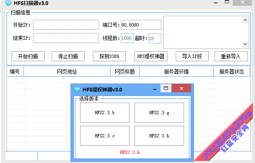The width and height of the screenshot is (255, 163).
Task: Select version HFS2.3.c in the dialog
Action: pos(105,136)
